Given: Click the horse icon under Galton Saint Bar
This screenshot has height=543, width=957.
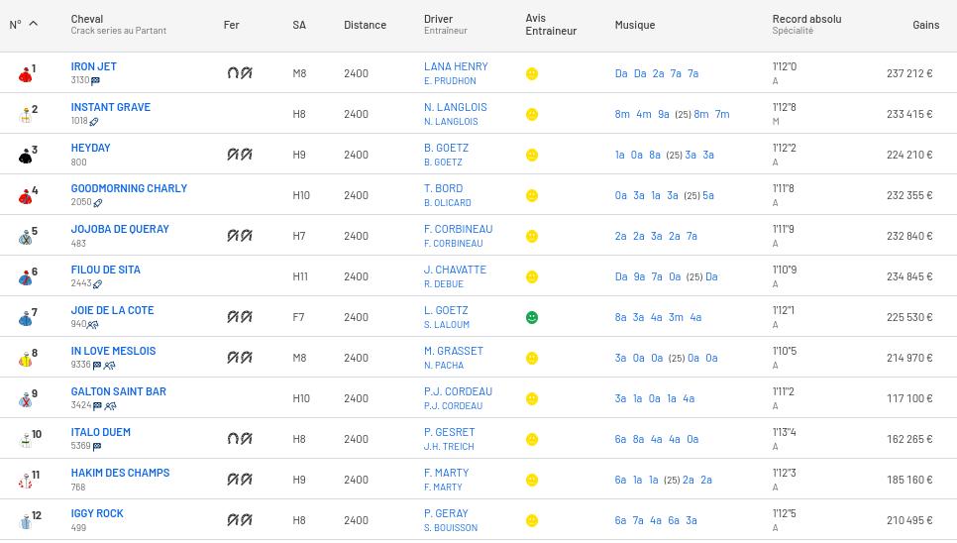Looking at the screenshot, I should coord(111,405).
